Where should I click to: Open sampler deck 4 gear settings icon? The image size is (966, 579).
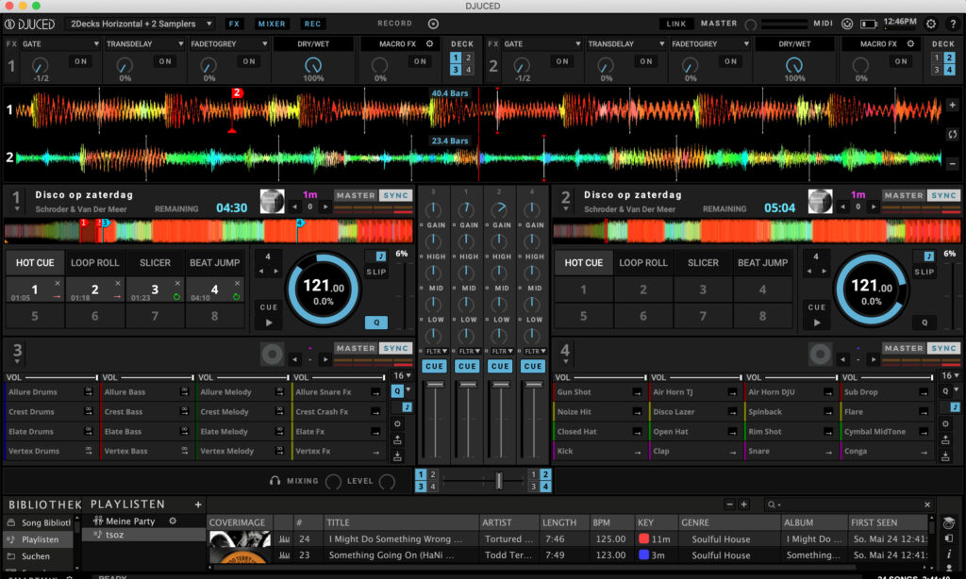point(945,423)
